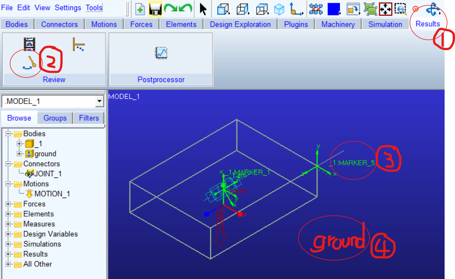Open the Edit menu
This screenshot has width=455, height=279.
click(23, 8)
